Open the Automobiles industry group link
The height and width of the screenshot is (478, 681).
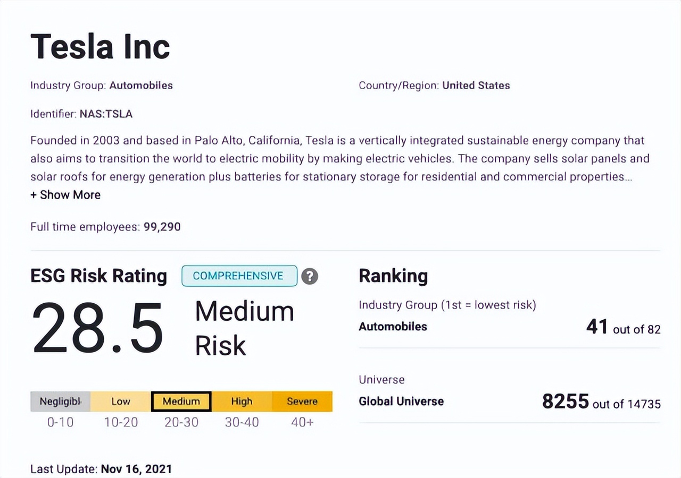tap(141, 86)
